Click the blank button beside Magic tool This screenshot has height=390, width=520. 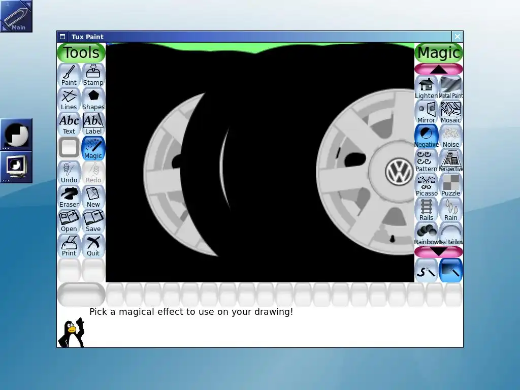(69, 148)
